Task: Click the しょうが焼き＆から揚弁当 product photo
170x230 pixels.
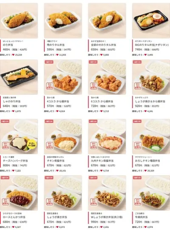Action: [x=151, y=77]
